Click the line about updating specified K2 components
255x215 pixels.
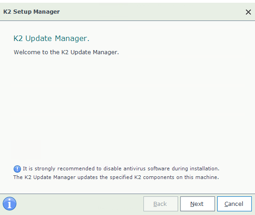[116, 177]
